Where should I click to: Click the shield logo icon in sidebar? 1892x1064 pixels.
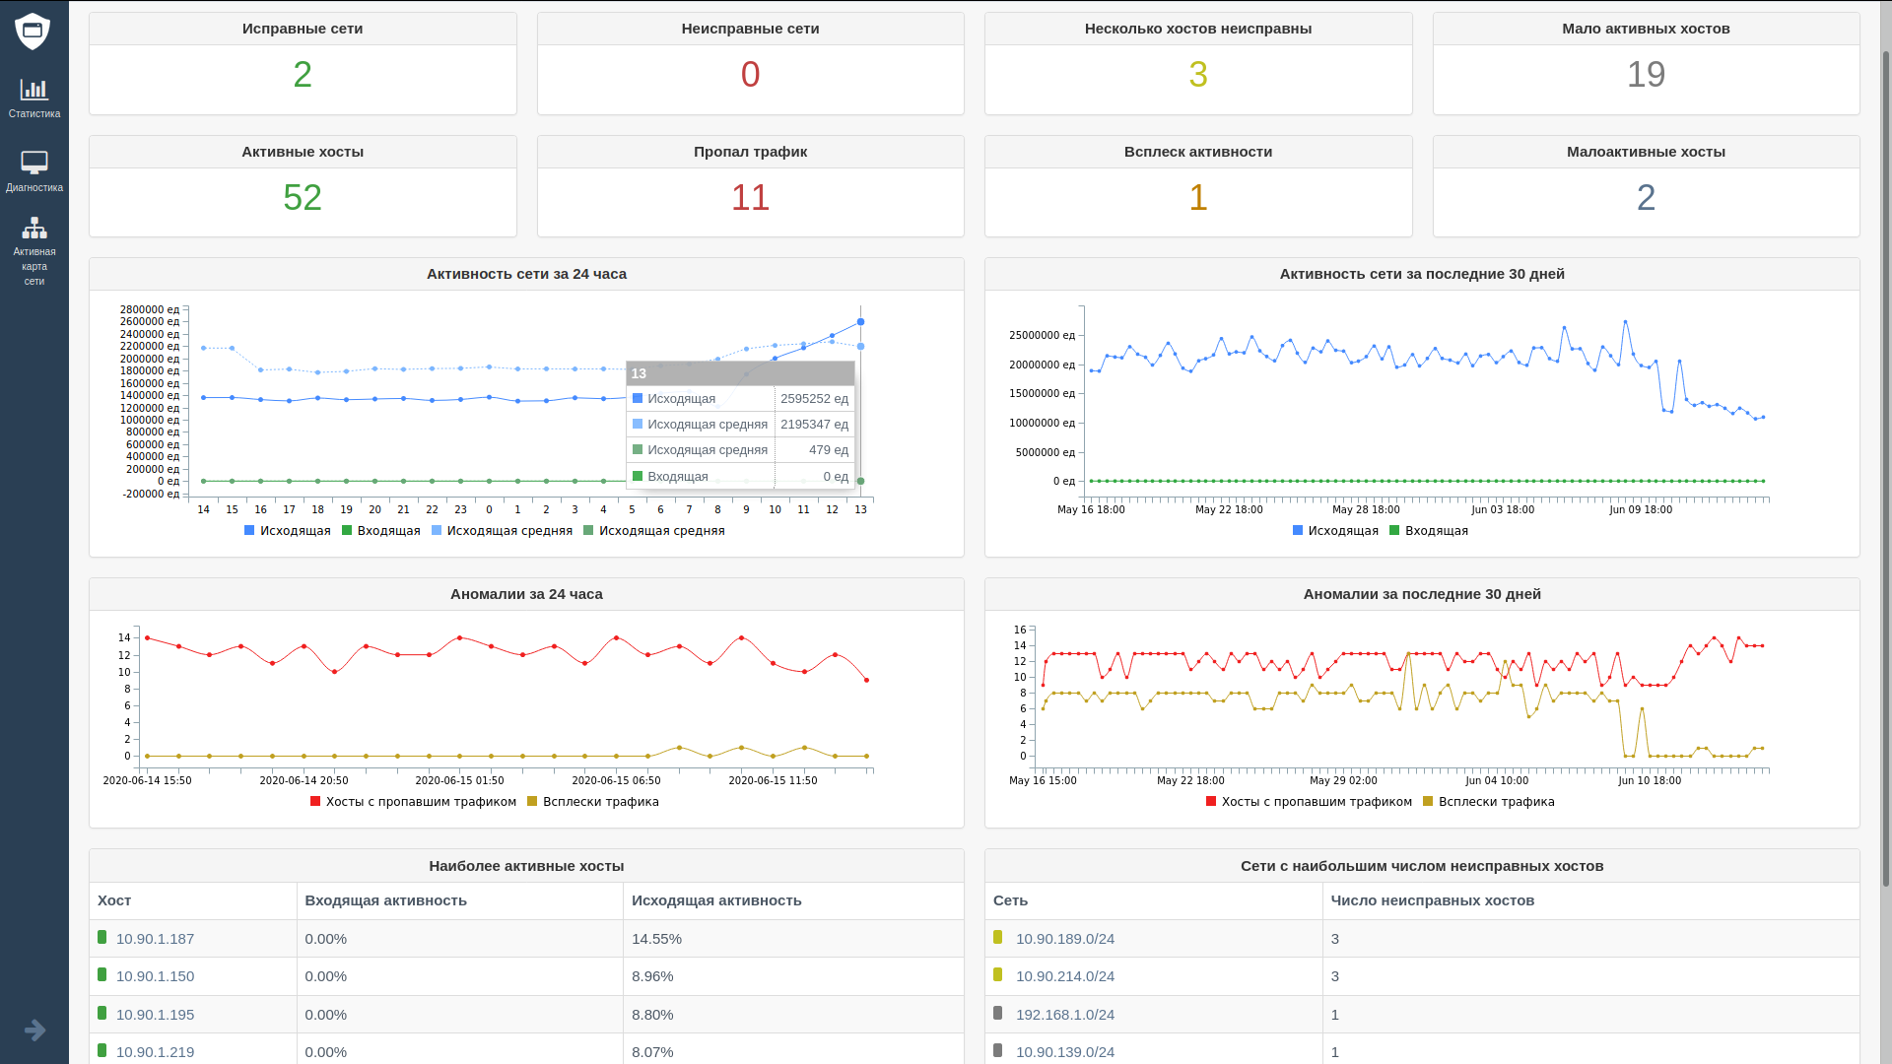pyautogui.click(x=33, y=31)
